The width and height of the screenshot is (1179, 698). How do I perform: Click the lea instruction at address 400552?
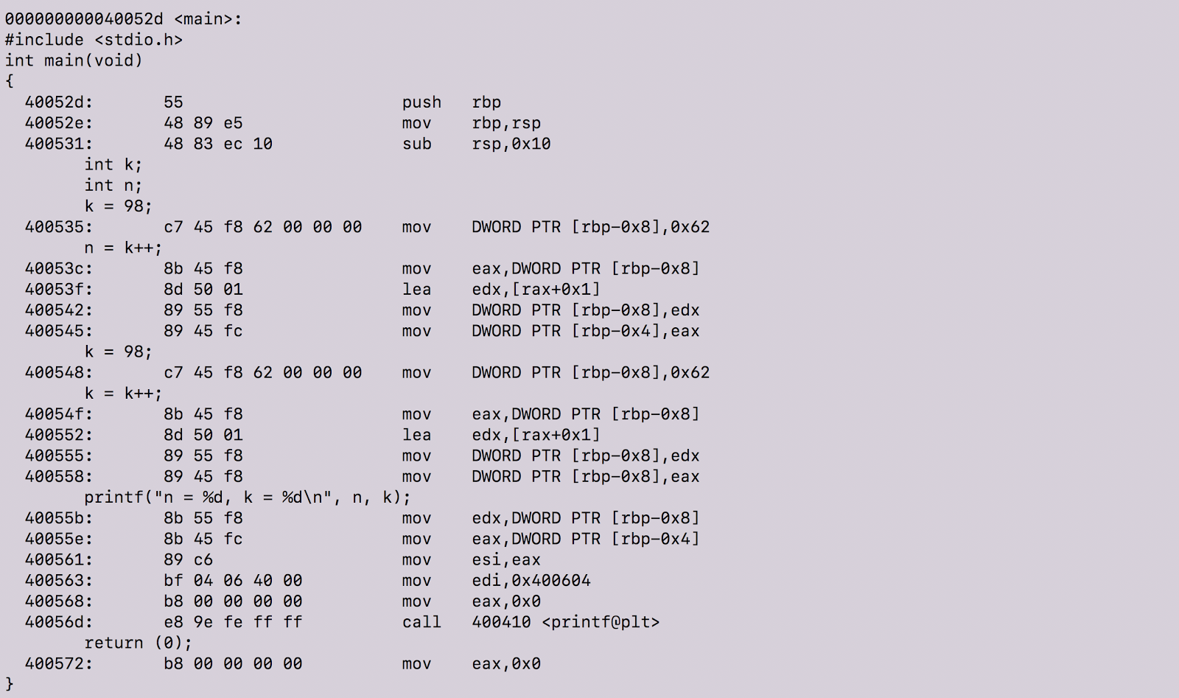[x=501, y=435]
